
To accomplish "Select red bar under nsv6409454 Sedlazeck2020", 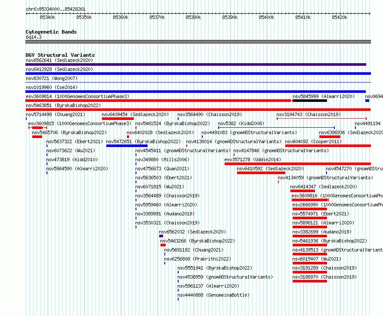I will [x=118, y=119].
